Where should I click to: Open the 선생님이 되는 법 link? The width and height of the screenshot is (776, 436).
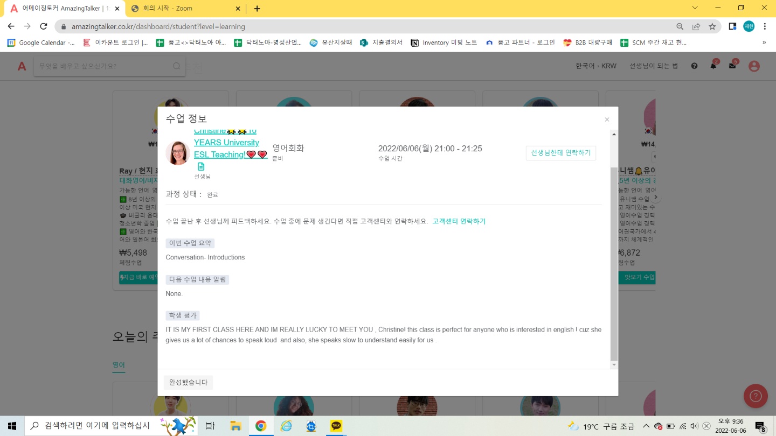[x=654, y=66]
